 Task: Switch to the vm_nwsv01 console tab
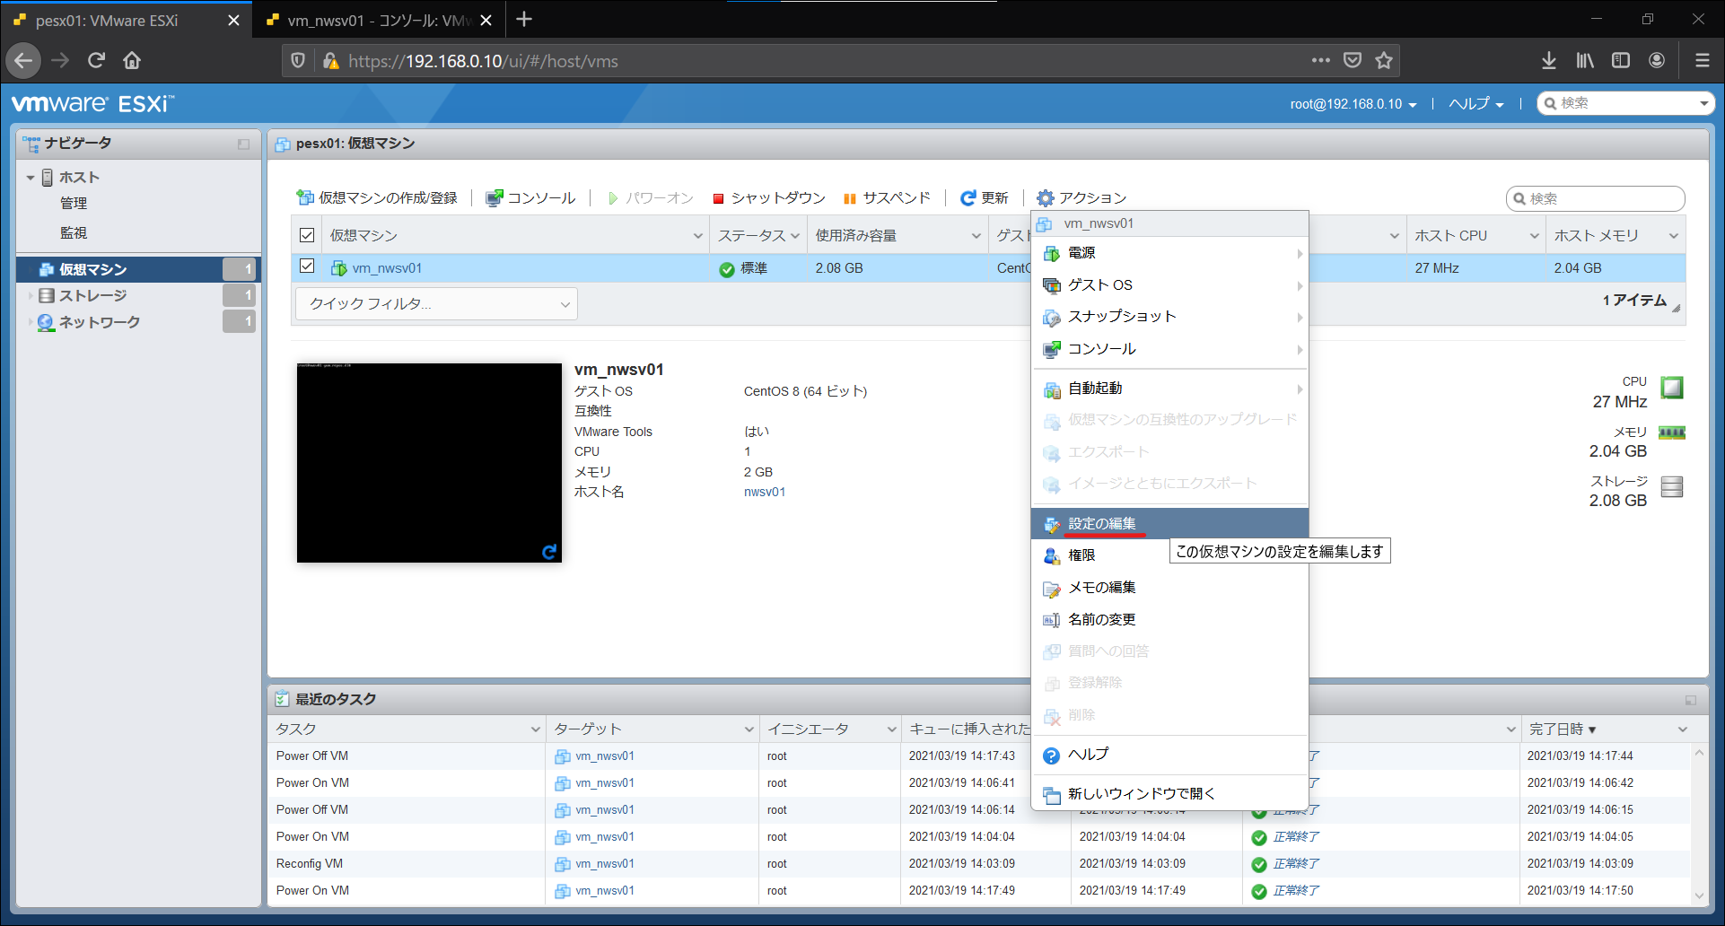click(x=379, y=20)
